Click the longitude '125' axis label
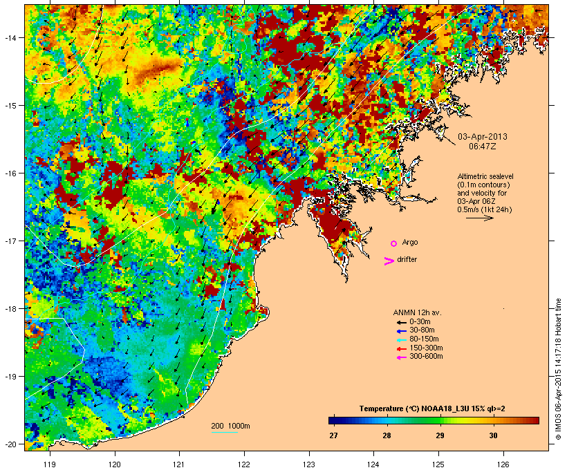The image size is (567, 470). [438, 464]
